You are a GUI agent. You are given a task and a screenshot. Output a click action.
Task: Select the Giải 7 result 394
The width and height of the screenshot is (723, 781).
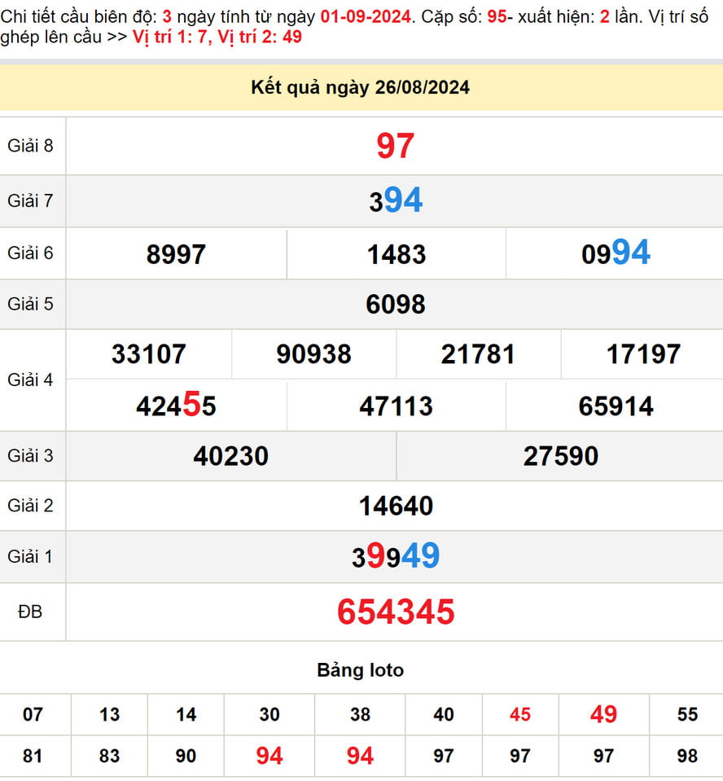396,200
